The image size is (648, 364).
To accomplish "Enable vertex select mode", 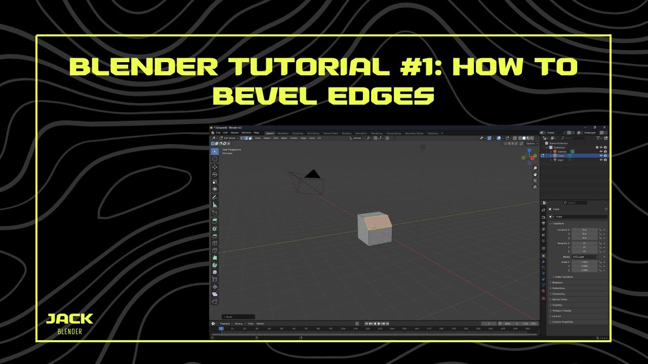I will [242, 138].
